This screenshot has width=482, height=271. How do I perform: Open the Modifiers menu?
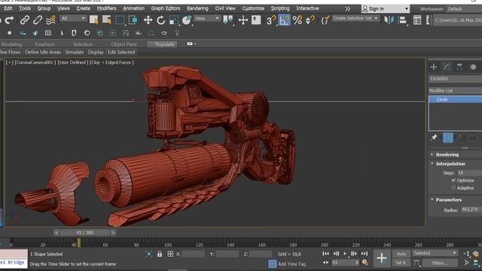coord(106,8)
